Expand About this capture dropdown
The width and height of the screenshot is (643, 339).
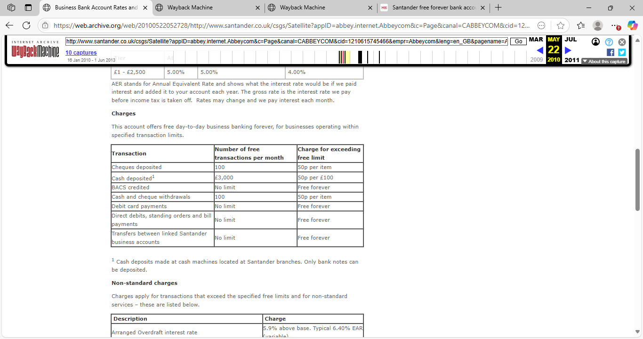(604, 61)
